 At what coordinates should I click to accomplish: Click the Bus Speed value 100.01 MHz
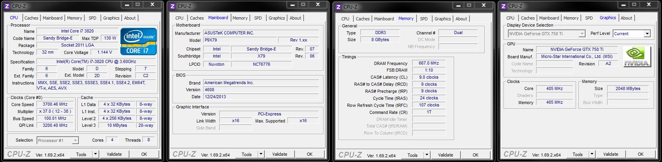pyautogui.click(x=55, y=118)
